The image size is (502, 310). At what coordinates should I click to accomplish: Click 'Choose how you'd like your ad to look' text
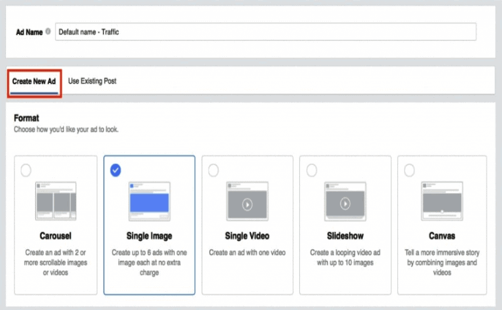pos(66,129)
